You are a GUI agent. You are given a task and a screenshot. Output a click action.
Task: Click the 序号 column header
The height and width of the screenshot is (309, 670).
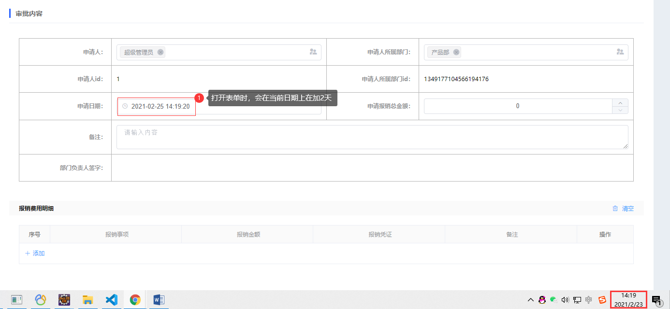[34, 235]
